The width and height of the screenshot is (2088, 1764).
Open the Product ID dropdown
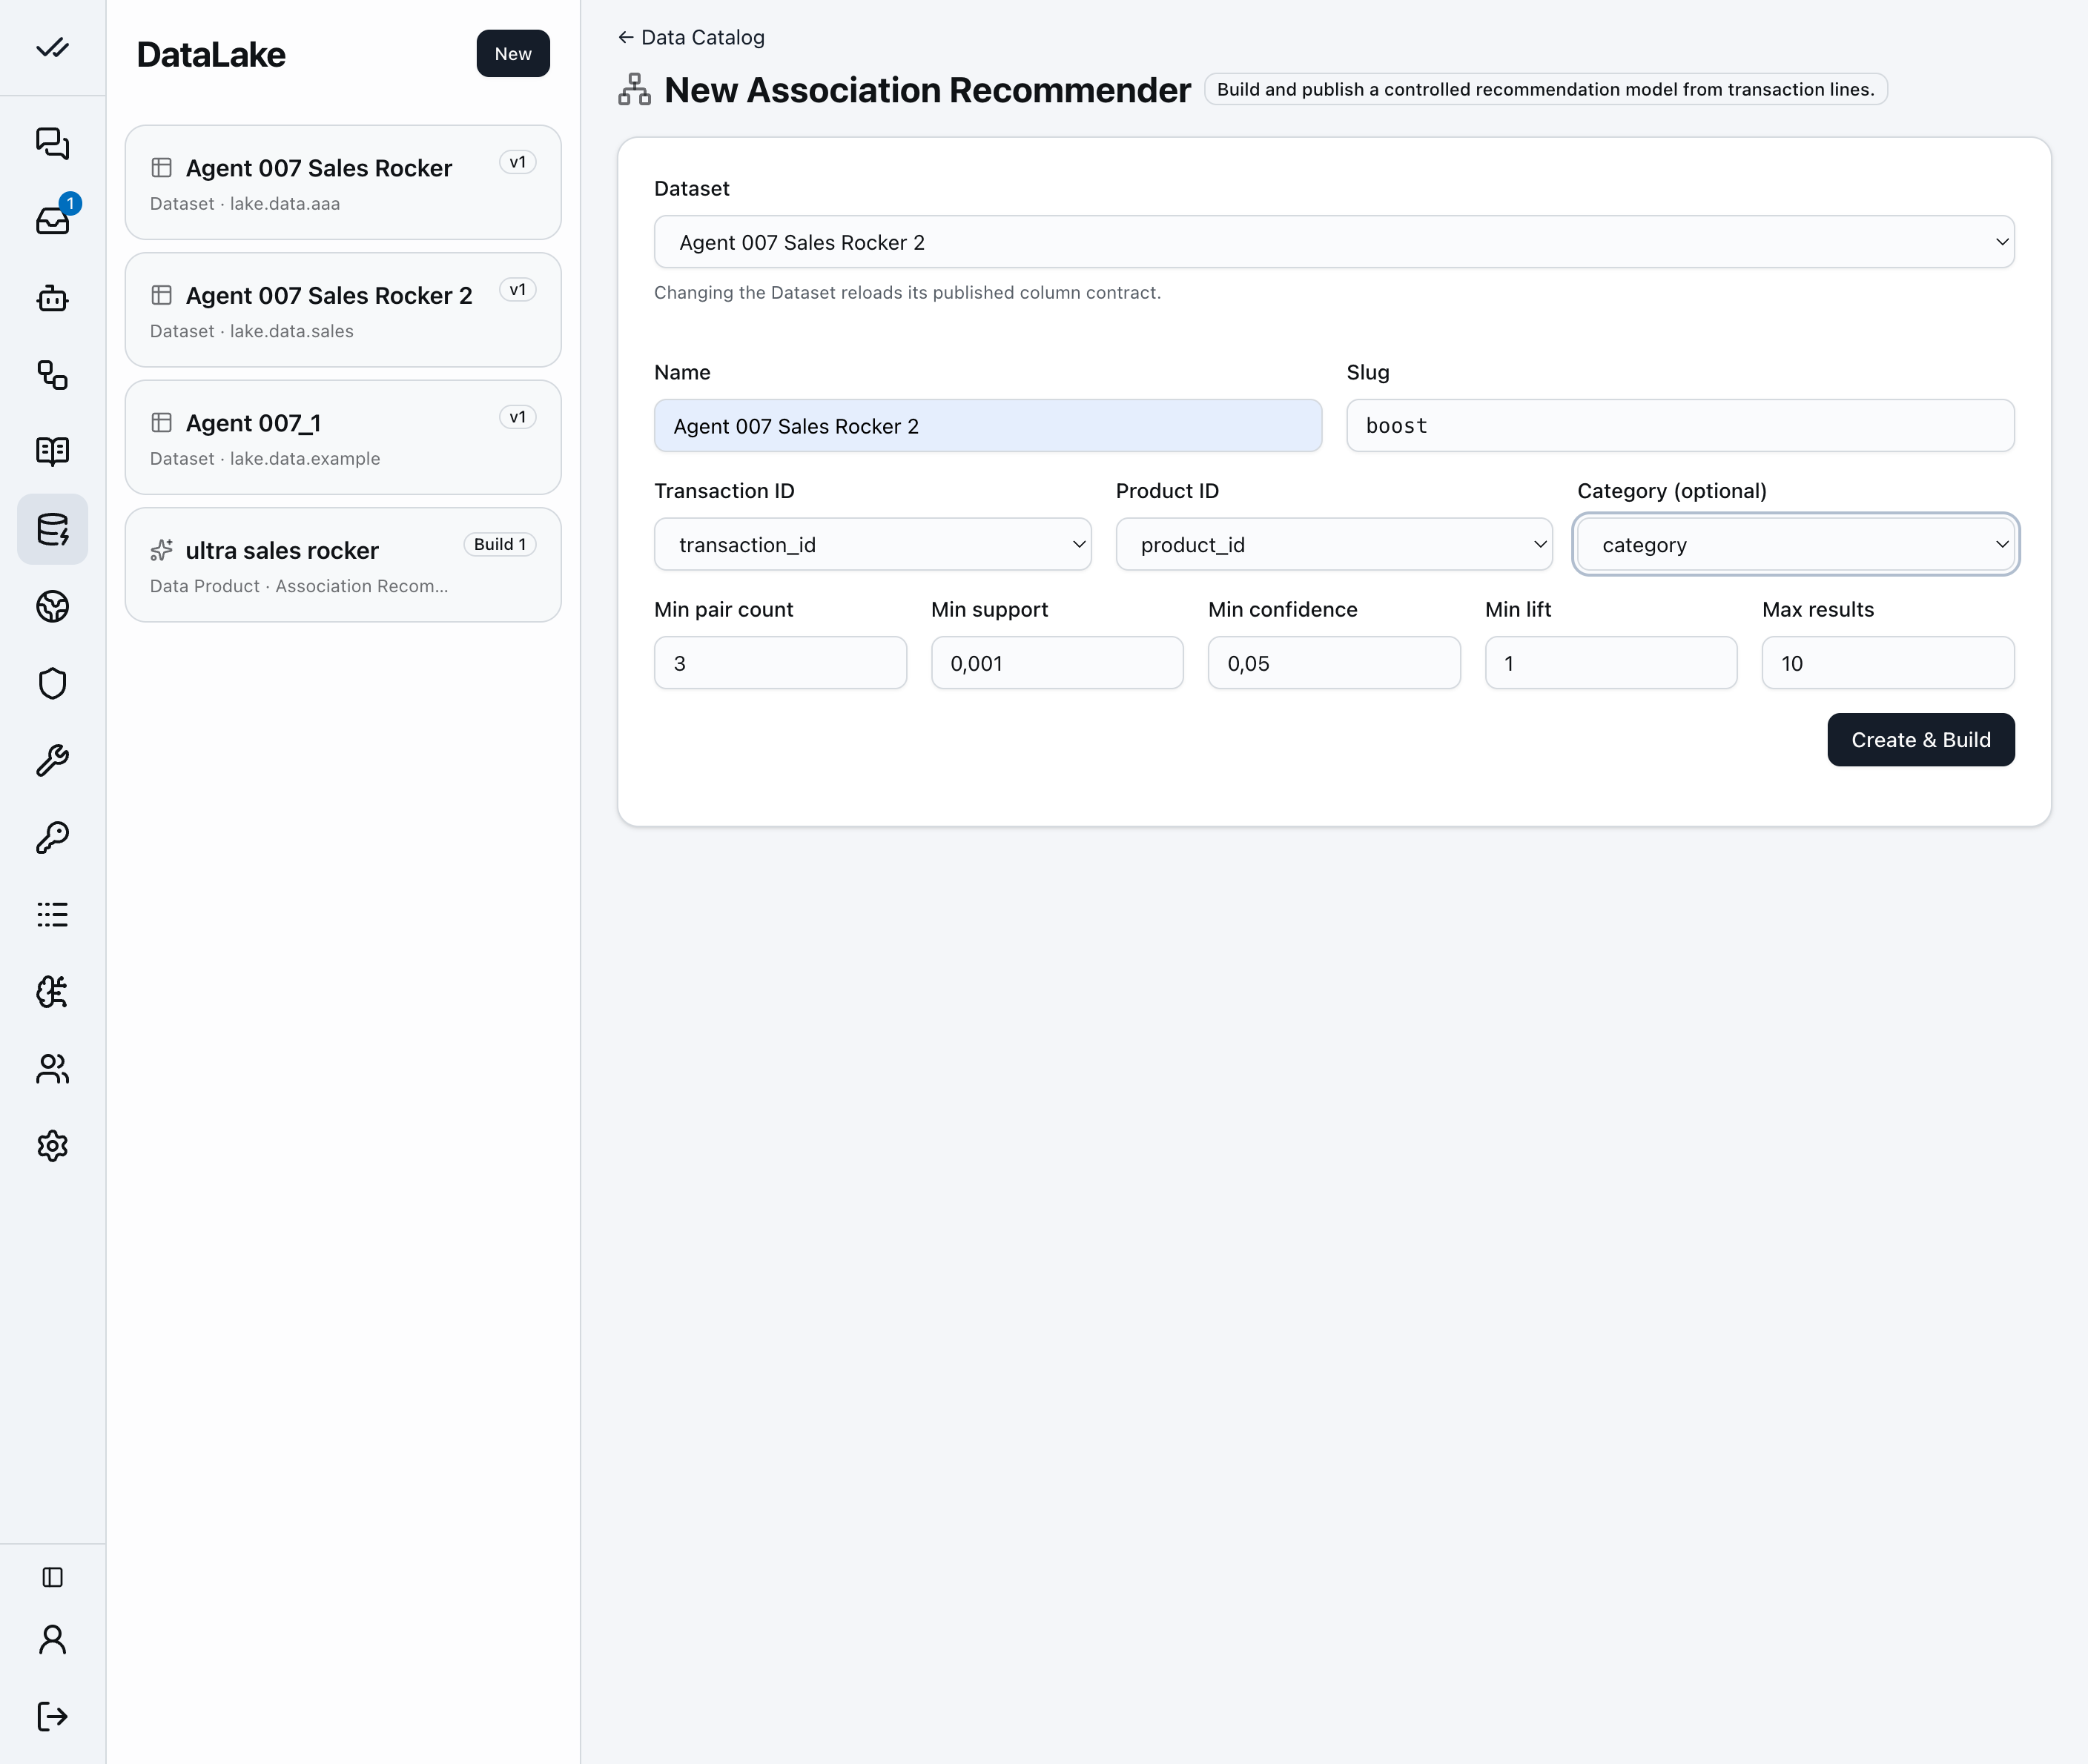[x=1334, y=544]
